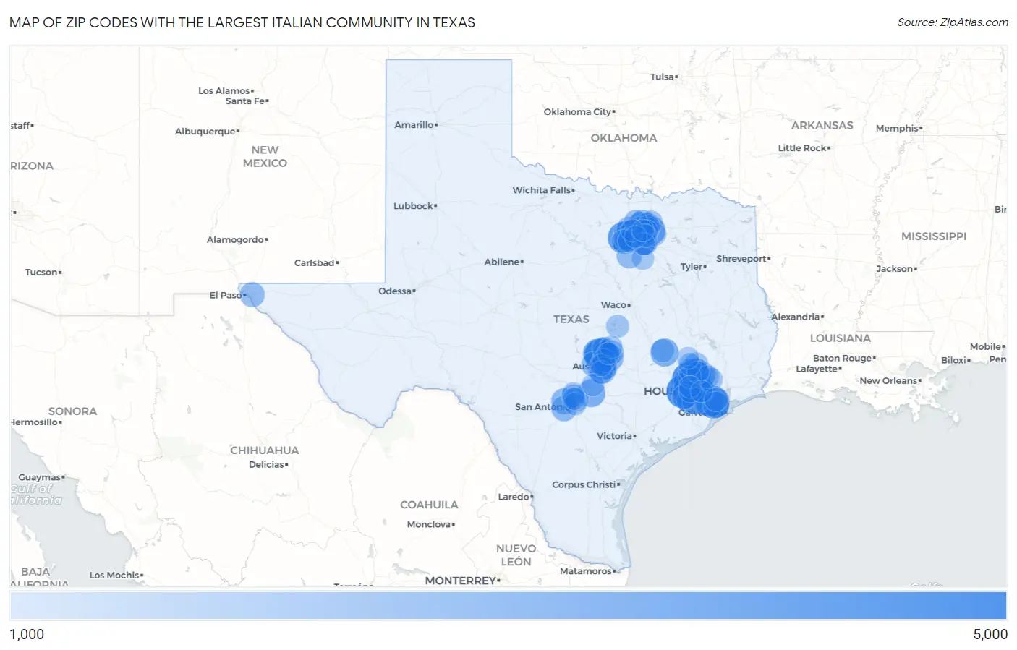Click the Amarillo city label

(x=414, y=125)
